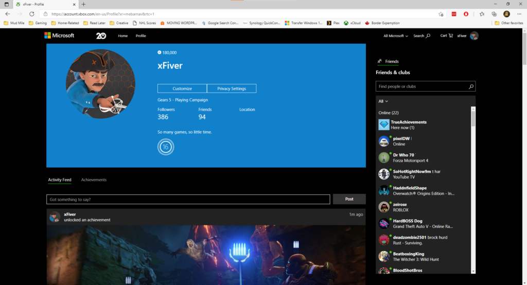Open Privacy Settings

tap(232, 88)
